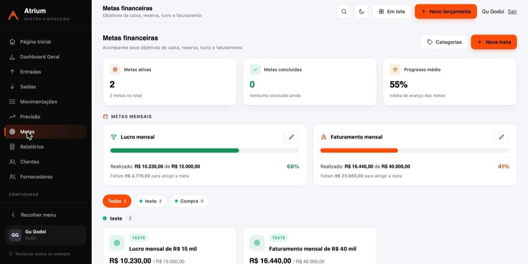Screen dimensions: 528x264
Task: Edit Faturamento mensal with pencil icon
Action: pos(501,137)
